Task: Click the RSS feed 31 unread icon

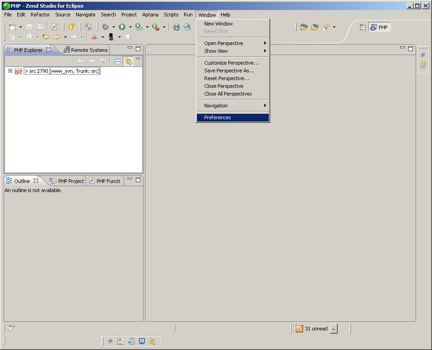Action: click(299, 329)
